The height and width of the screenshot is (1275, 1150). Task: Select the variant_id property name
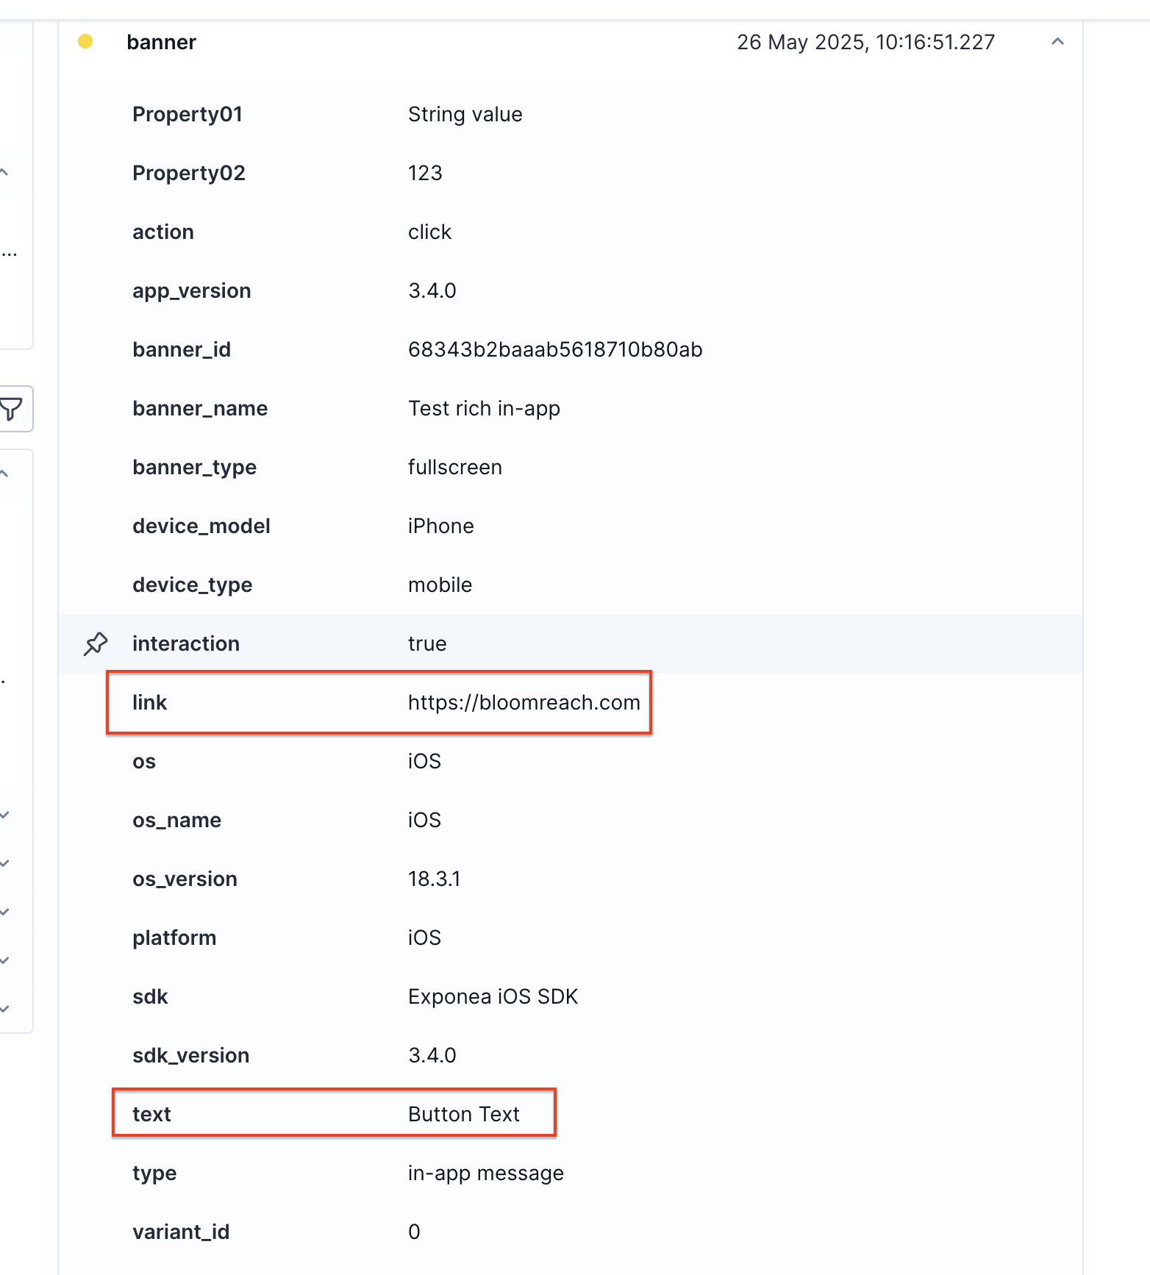181,1232
